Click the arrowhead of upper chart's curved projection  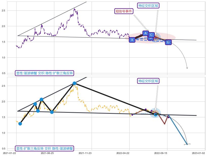click(187, 68)
